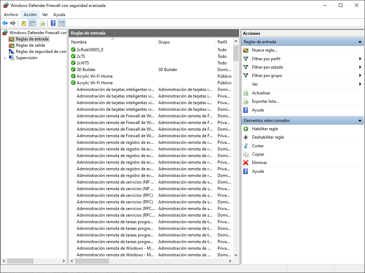This screenshot has height=273, width=365.
Task: Open the Archivo menu
Action: click(11, 14)
